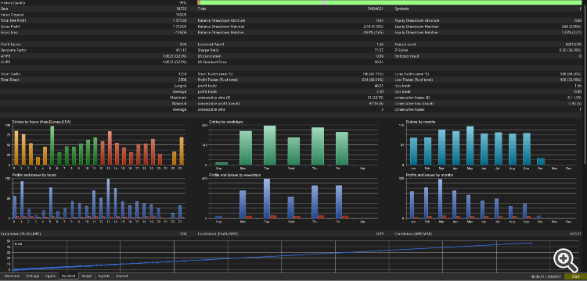Click the Total Trades label
Screen dimensions: 587x281
point(11,74)
